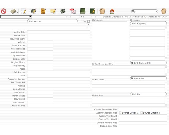
Task: Go to next record arrow
Action: [92, 17]
